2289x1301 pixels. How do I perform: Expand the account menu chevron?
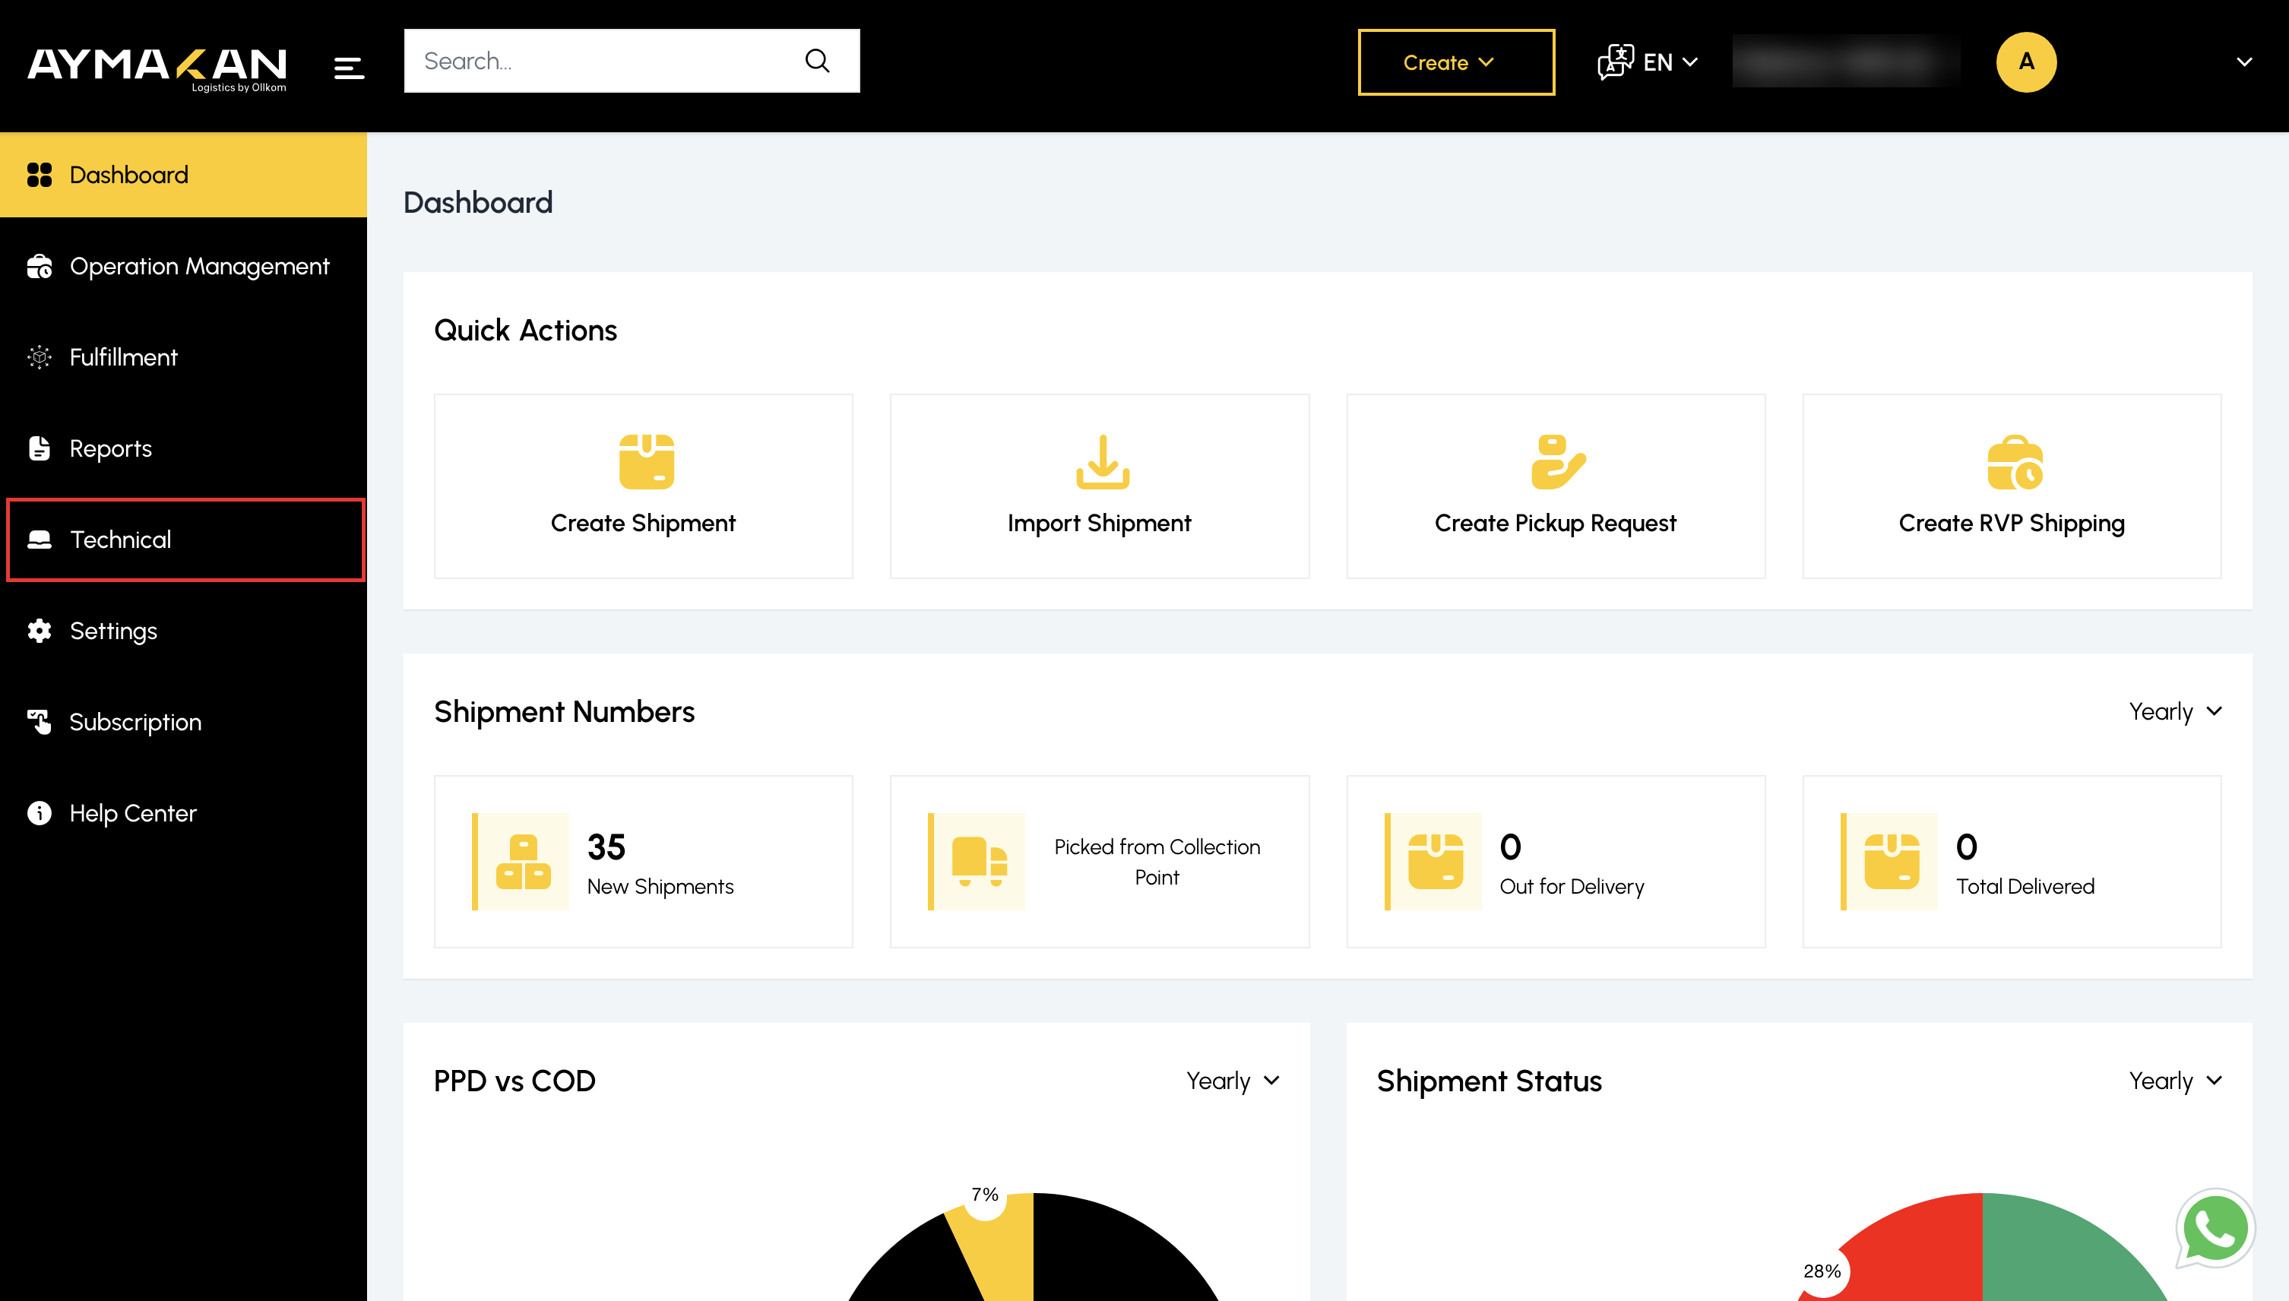[x=2244, y=62]
